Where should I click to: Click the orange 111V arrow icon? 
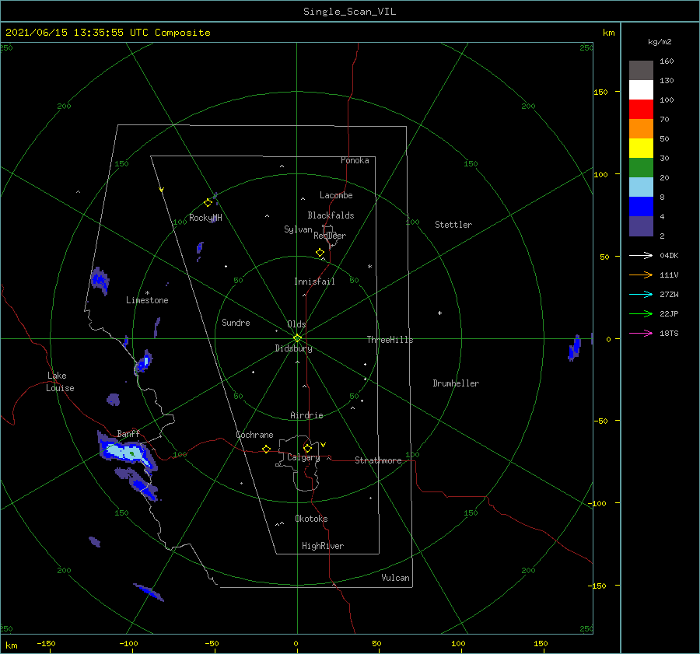click(641, 275)
